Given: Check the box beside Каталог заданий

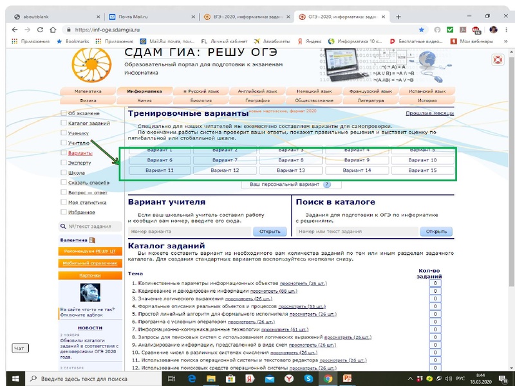Looking at the screenshot, I should pyautogui.click(x=64, y=123).
